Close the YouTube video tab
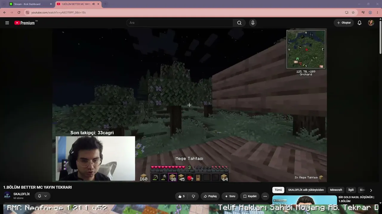Image resolution: width=382 pixels, height=214 pixels. point(98,4)
